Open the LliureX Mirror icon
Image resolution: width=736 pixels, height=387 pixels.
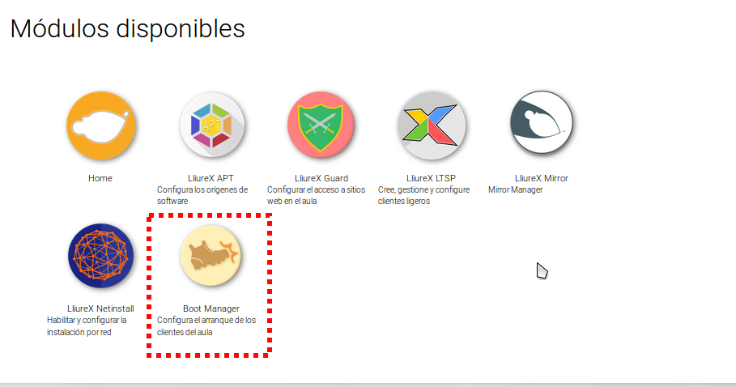point(541,122)
